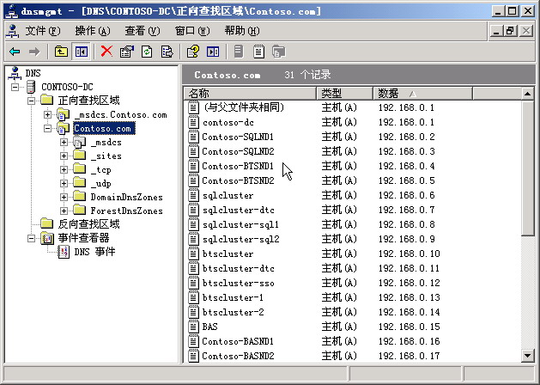Click the record icon beside BAS
Image resolution: width=540 pixels, height=385 pixels.
(194, 327)
